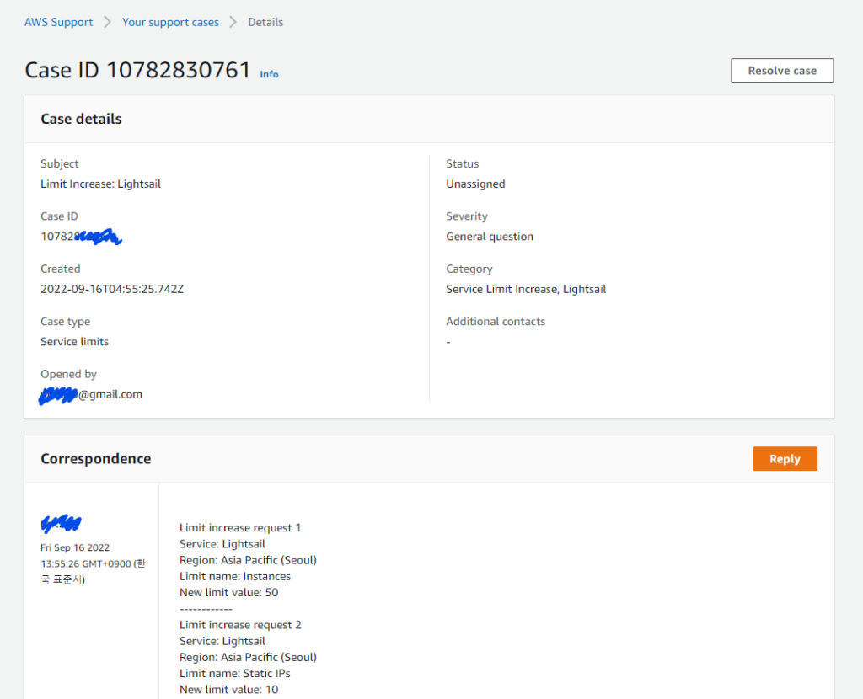Click the orange Reply button
This screenshot has width=863, height=699.
point(785,459)
